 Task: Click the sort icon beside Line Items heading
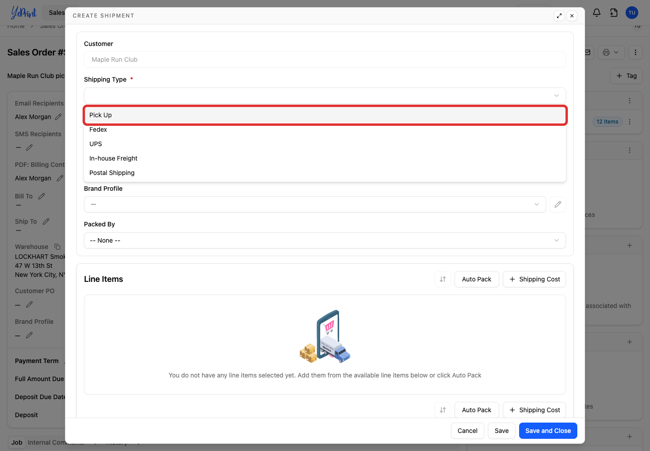(443, 279)
